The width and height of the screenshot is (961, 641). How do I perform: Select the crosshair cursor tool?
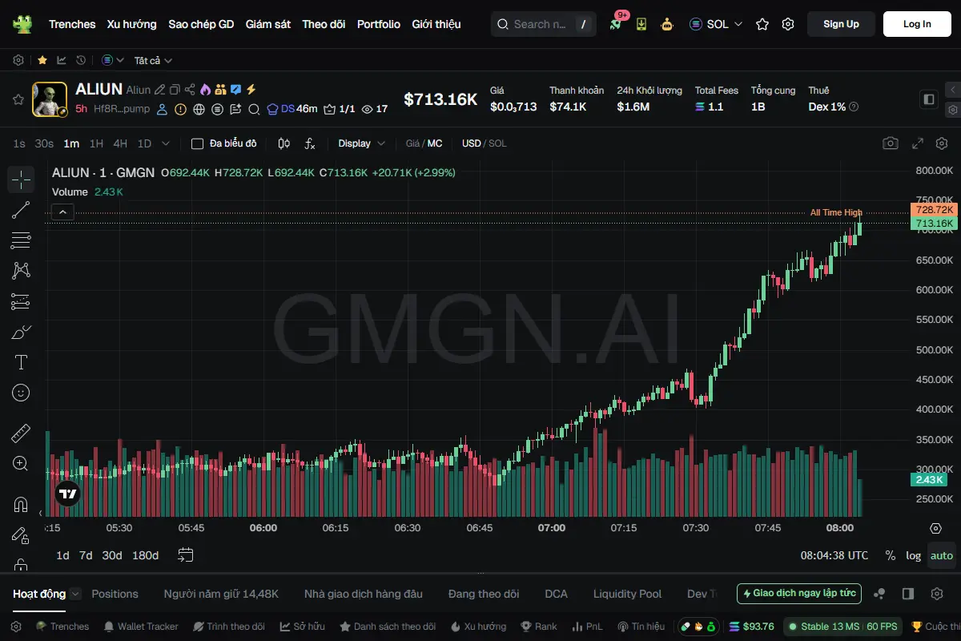pyautogui.click(x=21, y=179)
